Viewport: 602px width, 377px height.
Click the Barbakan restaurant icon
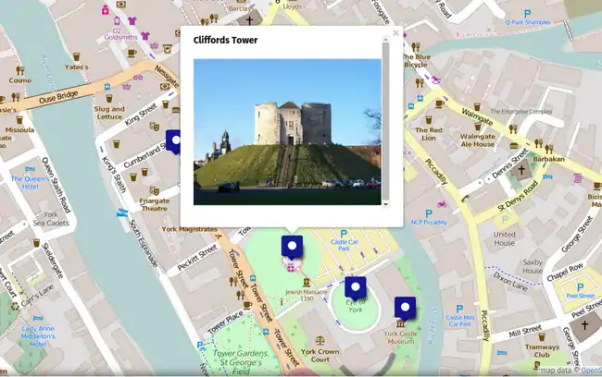pyautogui.click(x=548, y=146)
